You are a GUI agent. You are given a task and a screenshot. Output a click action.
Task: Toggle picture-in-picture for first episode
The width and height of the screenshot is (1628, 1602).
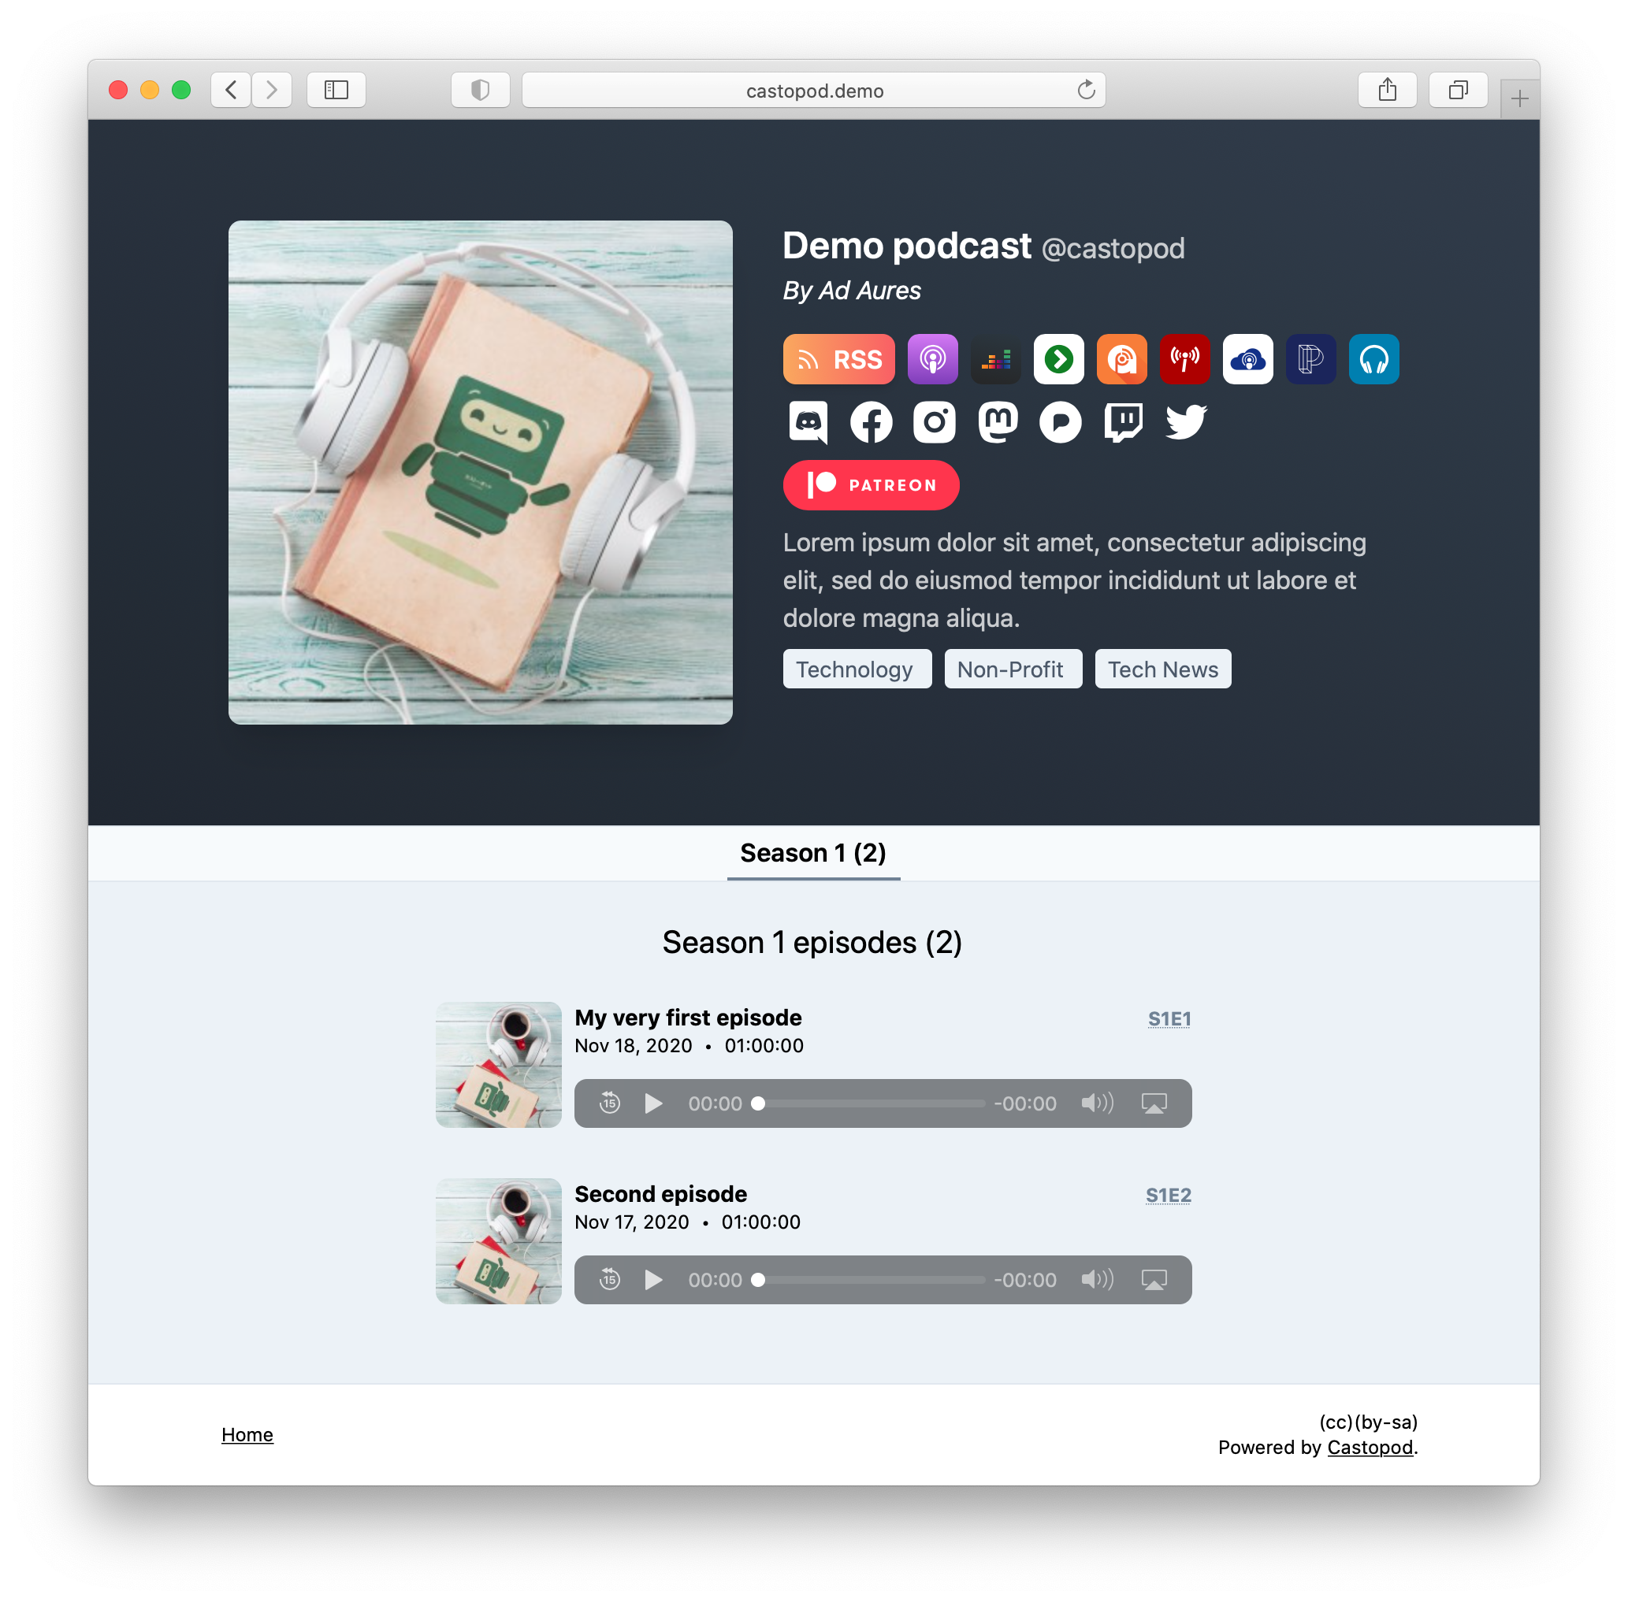[x=1155, y=1102]
